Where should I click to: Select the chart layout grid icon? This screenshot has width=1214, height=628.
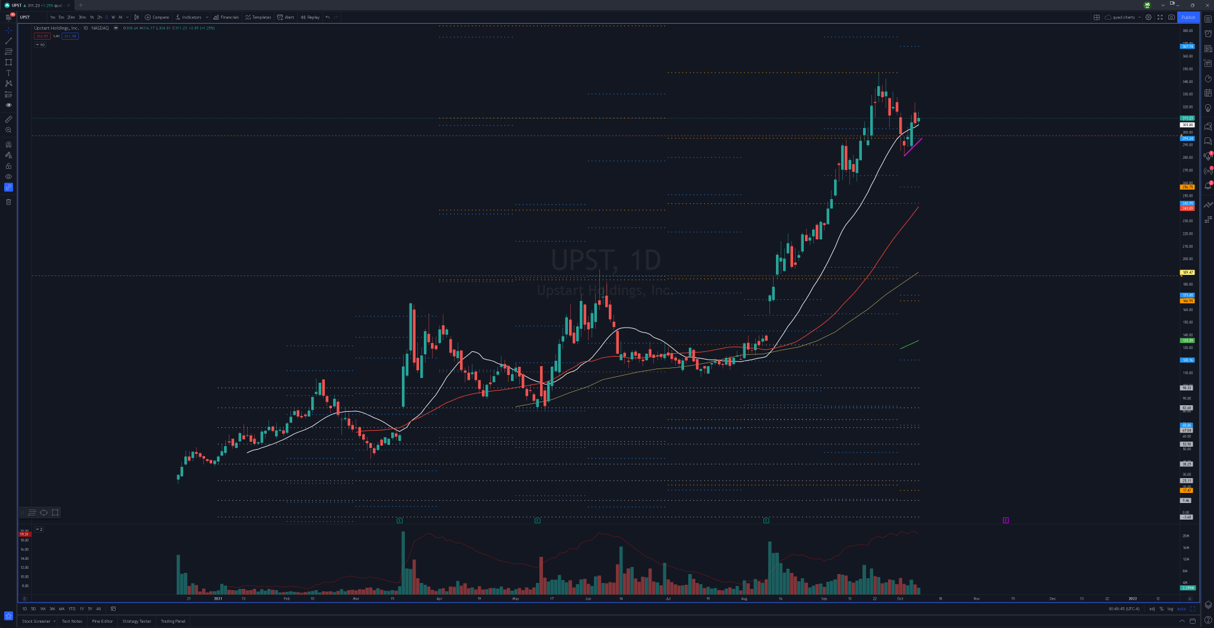pos(1097,17)
